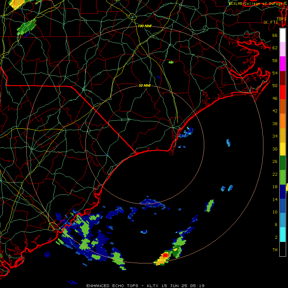The width and height of the screenshot is (288, 288).
Task: Click the '62' scale label
Action: tap(275, 48)
